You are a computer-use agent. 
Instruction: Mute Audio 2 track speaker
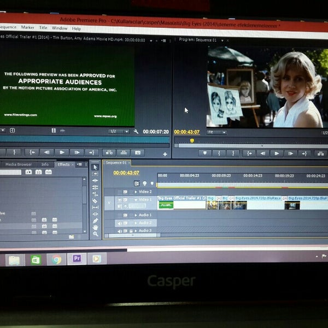coord(119,223)
